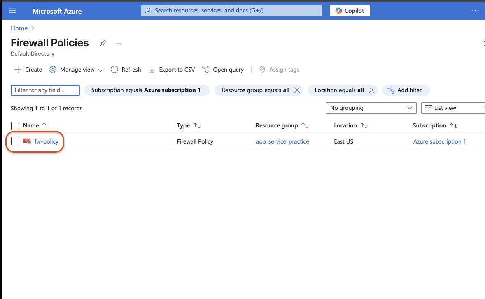The width and height of the screenshot is (485, 299).
Task: Open the No grouping dropdown
Action: click(x=371, y=108)
